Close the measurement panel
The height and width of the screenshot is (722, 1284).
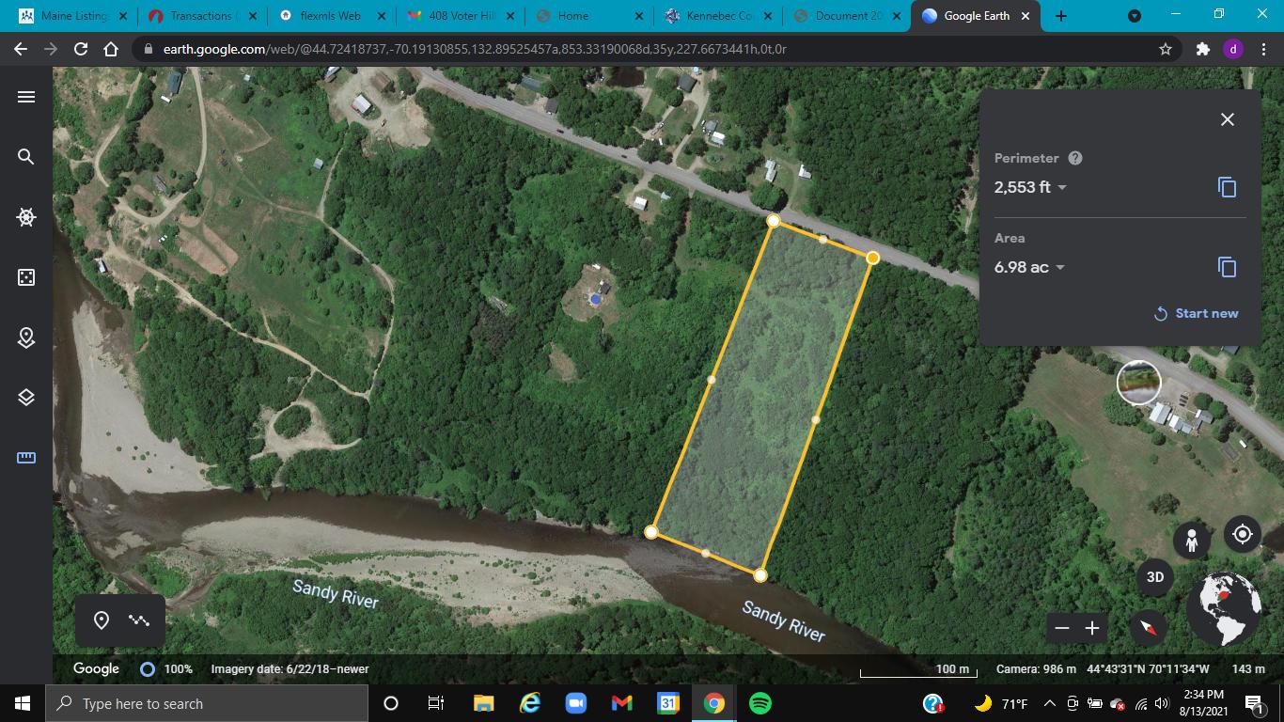tap(1227, 119)
